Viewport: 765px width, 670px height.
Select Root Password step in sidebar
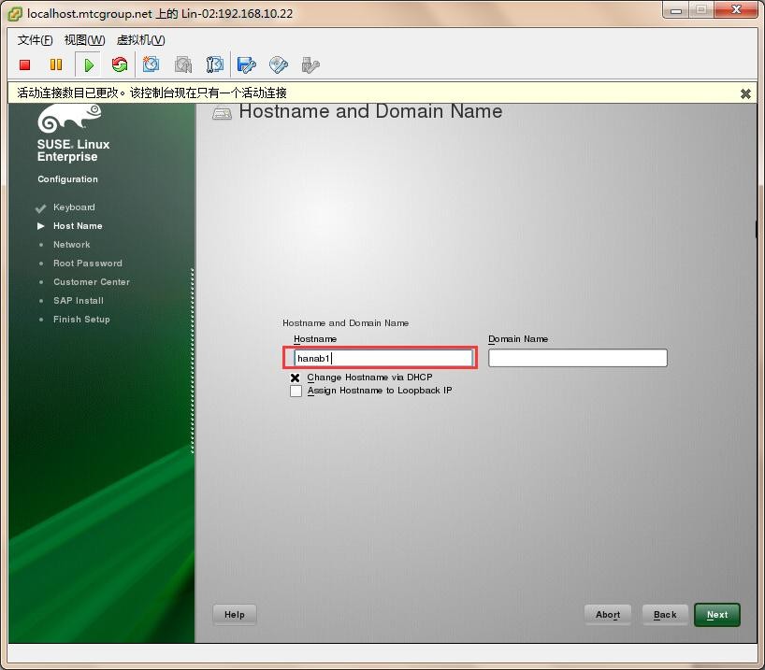(88, 264)
